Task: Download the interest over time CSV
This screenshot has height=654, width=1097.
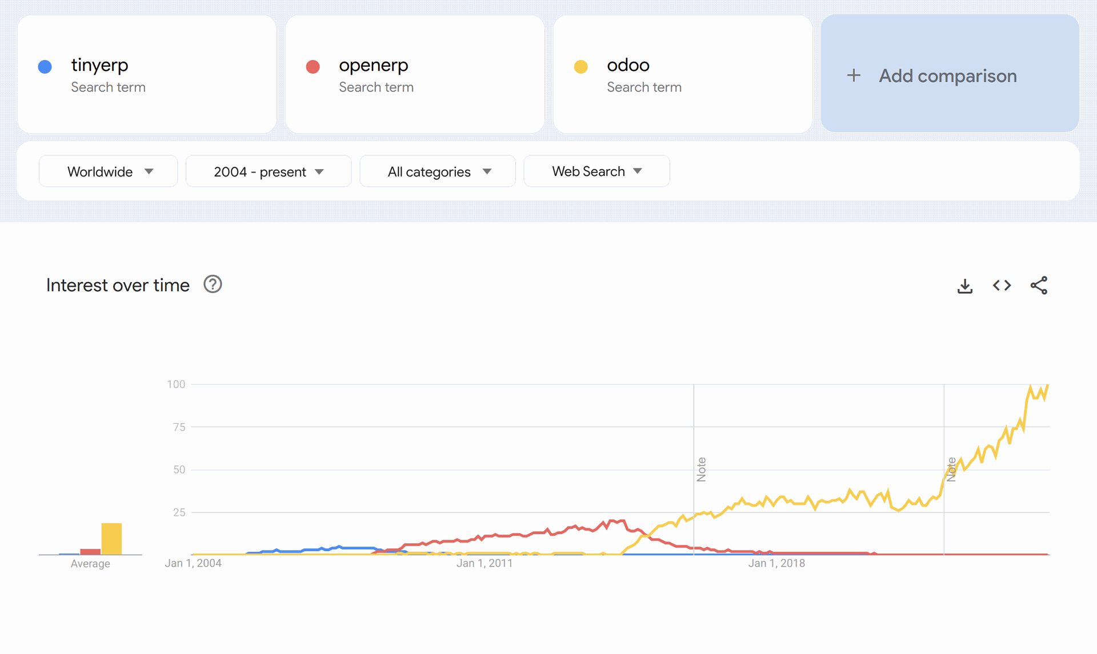Action: point(964,286)
